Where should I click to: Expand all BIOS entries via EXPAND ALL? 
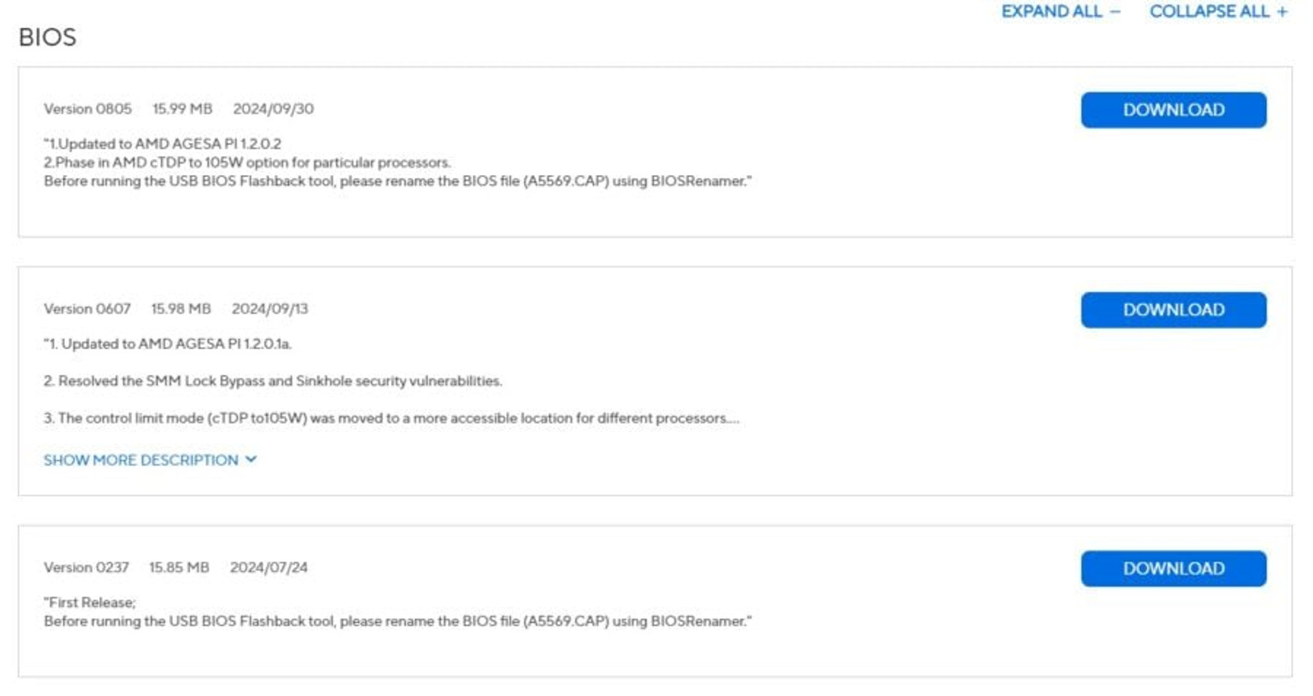pos(1061,12)
